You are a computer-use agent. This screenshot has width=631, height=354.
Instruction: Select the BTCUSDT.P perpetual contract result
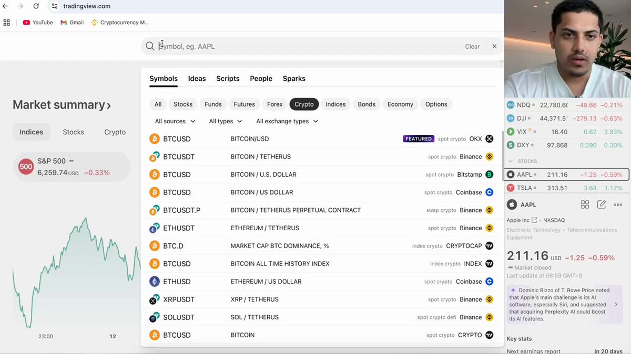322,210
